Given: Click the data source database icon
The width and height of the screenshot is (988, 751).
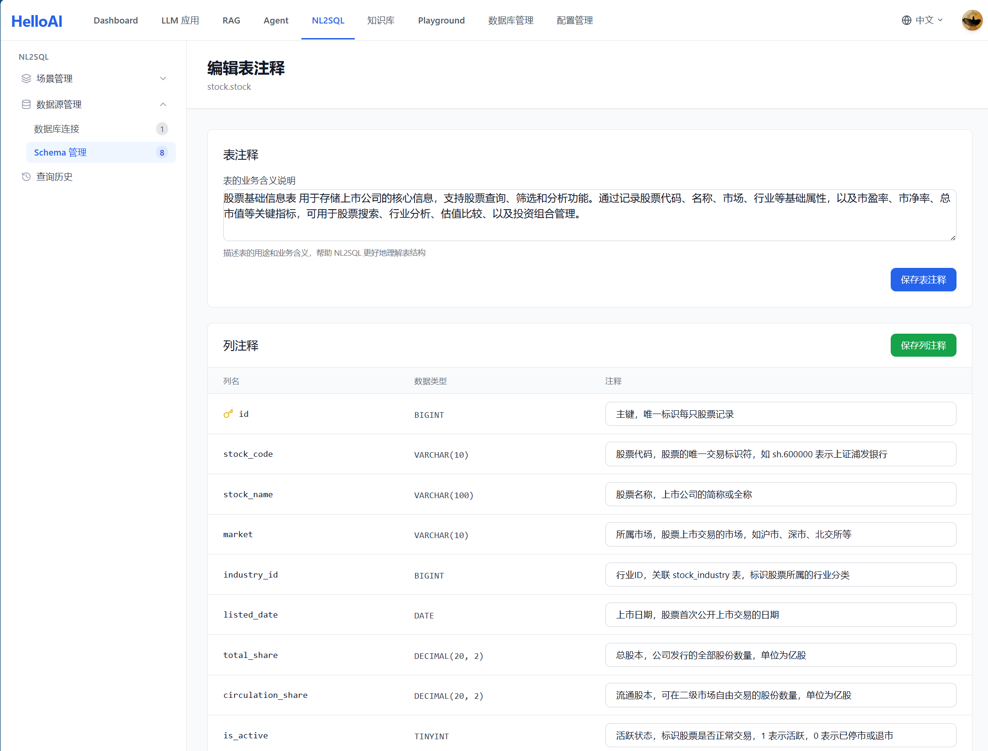Looking at the screenshot, I should 26,104.
